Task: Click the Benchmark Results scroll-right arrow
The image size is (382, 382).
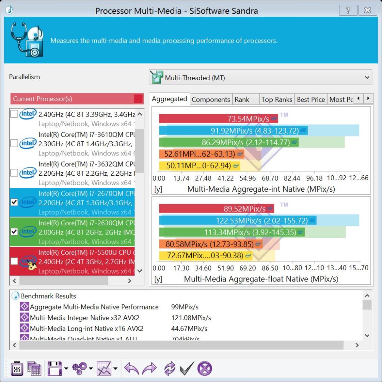Action: [x=357, y=345]
